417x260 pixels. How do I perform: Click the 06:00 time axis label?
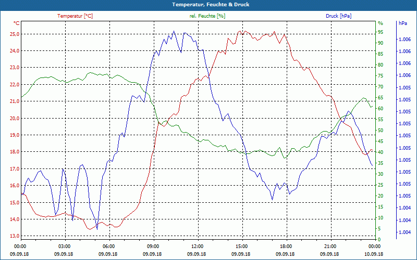[x=108, y=246]
